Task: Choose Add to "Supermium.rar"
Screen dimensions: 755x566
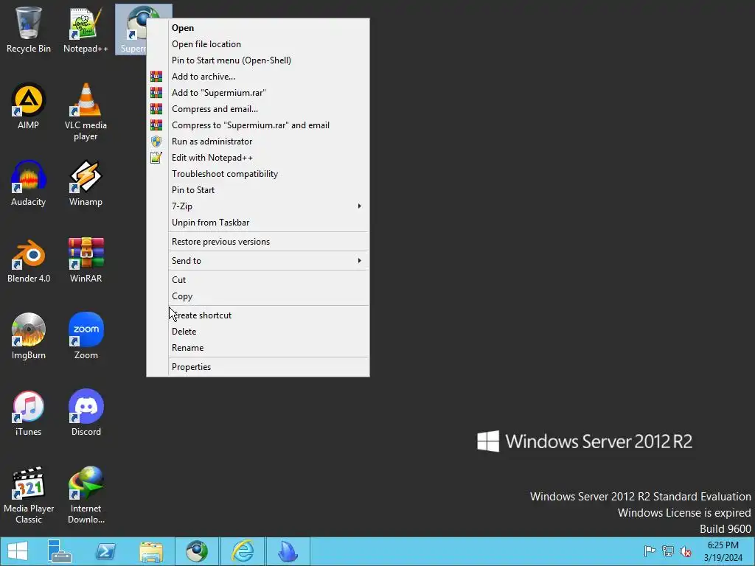Action: [x=257, y=93]
